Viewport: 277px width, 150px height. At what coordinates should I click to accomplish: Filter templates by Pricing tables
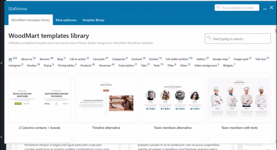tap(67, 65)
